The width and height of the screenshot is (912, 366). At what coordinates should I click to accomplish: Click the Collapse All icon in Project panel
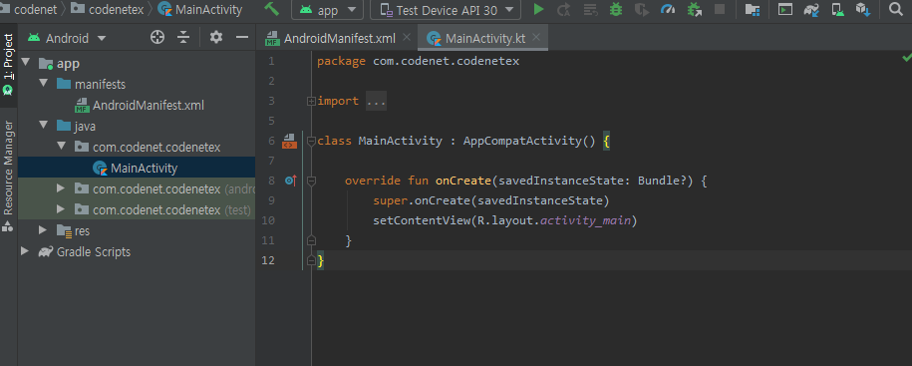183,38
